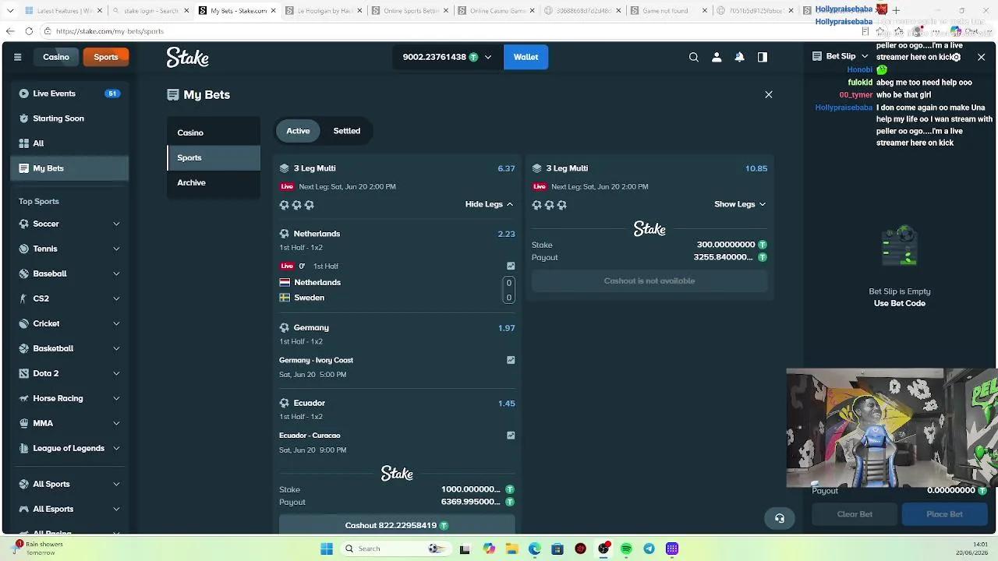The image size is (998, 561).
Task: Open the weather widget showing Rain showers
Action: [x=39, y=549]
